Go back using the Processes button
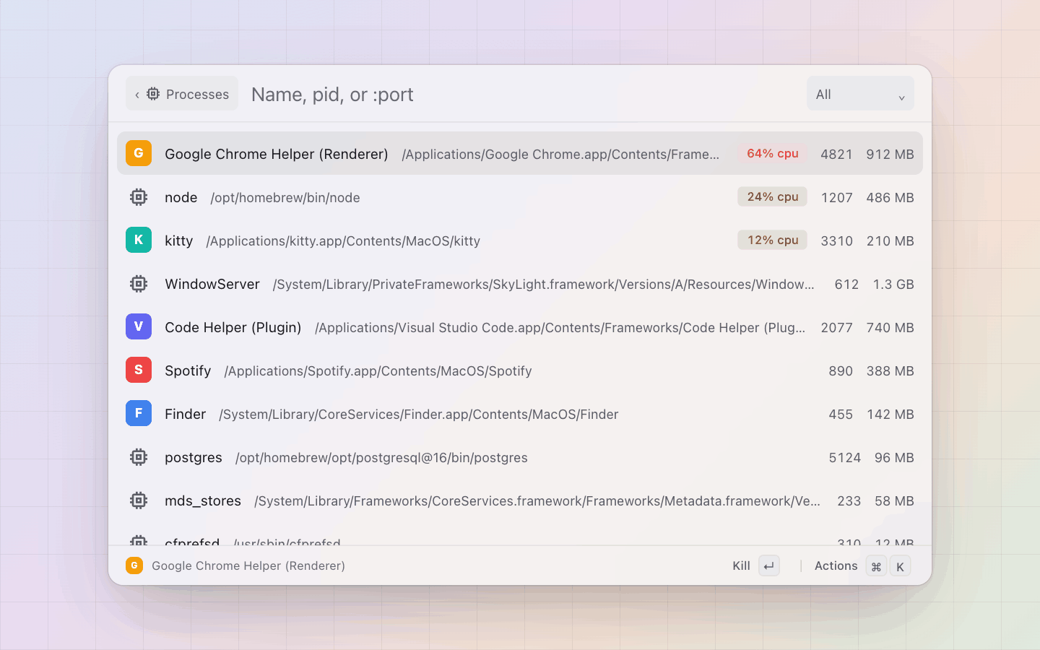Screen dimensions: 1040x650 [x=182, y=94]
